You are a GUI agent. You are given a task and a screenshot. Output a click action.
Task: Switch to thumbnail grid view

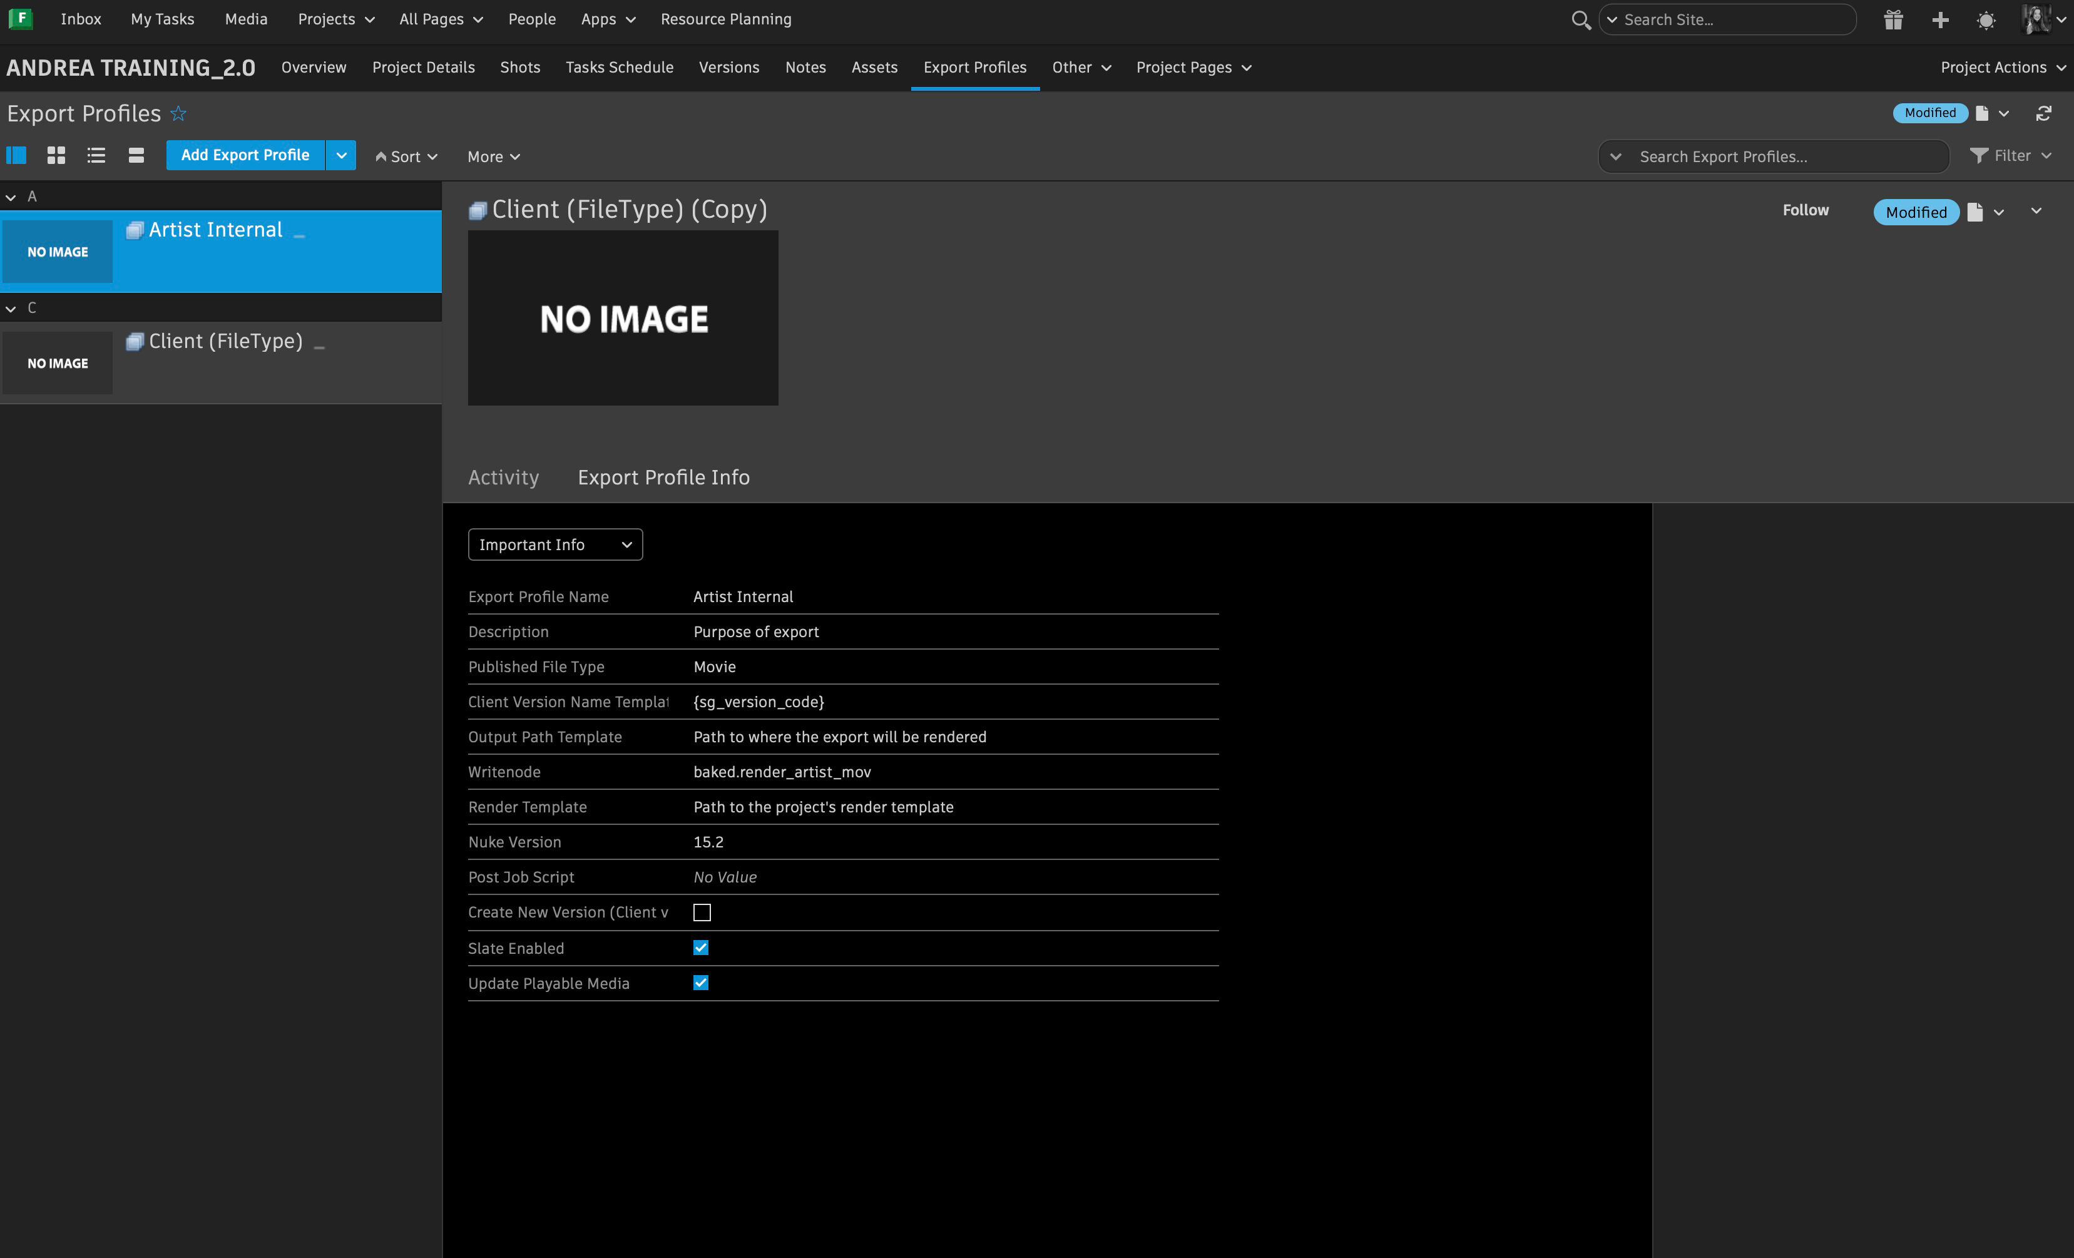click(56, 156)
